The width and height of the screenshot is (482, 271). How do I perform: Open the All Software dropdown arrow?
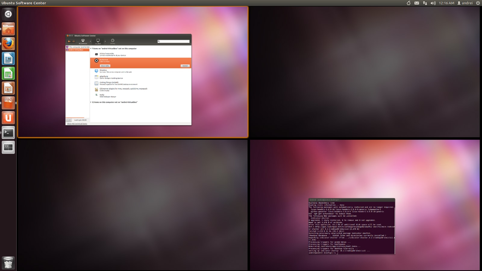pos(90,42)
